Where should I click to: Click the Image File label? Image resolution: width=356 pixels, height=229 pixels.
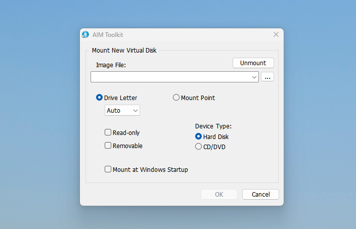tap(110, 65)
